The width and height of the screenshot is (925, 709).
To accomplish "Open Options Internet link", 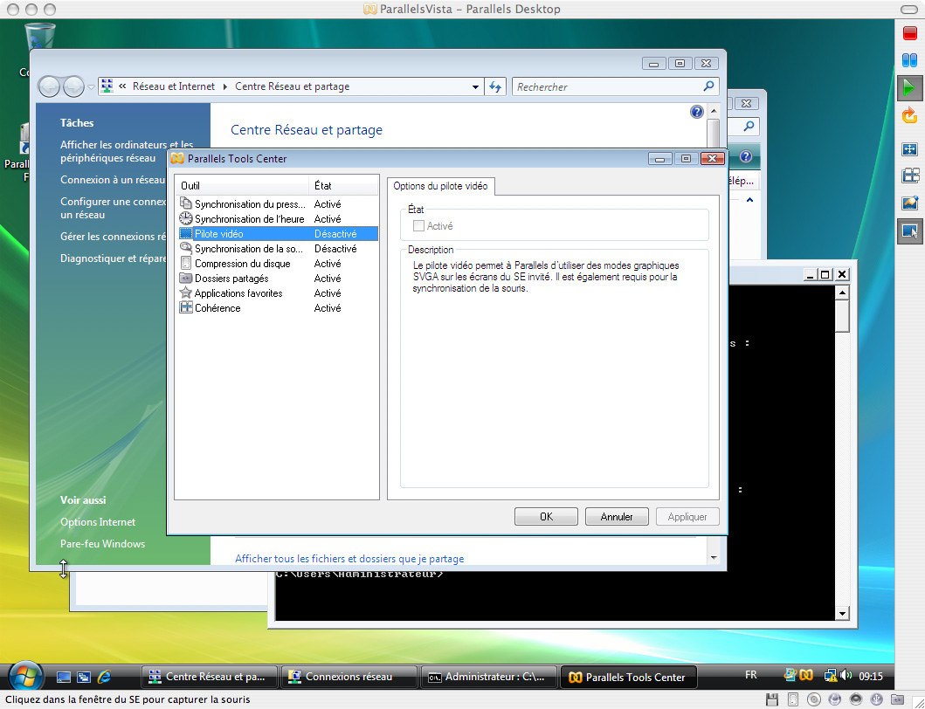I will point(97,522).
